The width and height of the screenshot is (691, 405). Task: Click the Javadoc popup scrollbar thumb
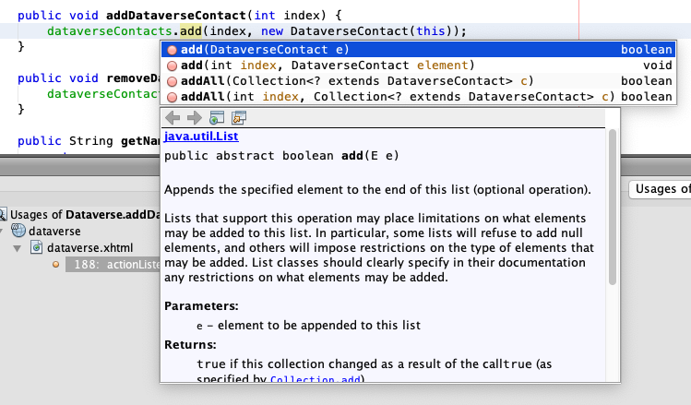[x=612, y=208]
